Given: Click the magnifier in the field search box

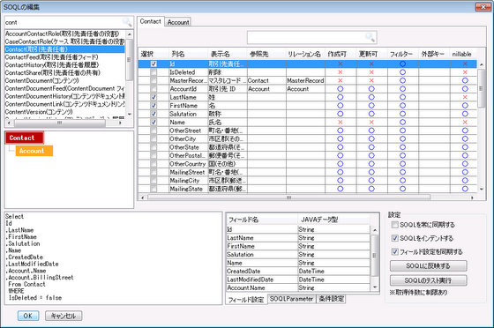Looking at the screenshot, I should coord(370,37).
